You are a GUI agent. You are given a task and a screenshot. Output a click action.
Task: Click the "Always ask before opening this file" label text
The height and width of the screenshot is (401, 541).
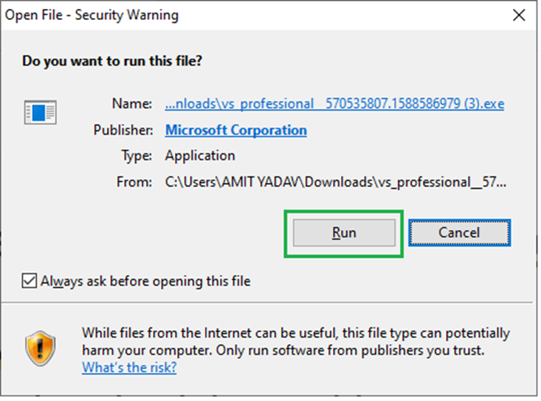coord(145,281)
